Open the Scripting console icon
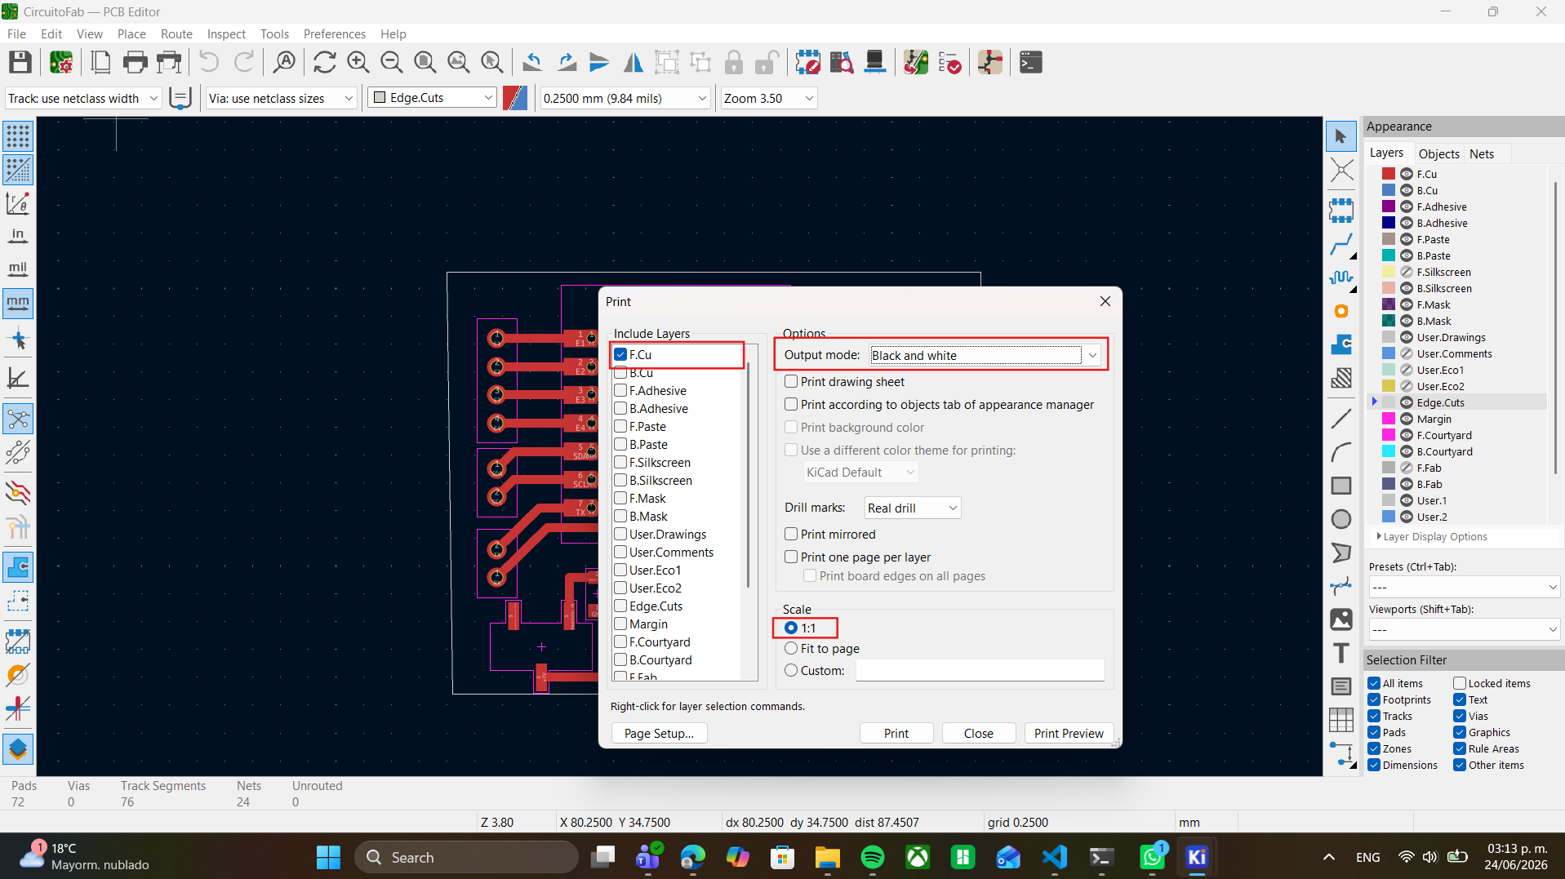Viewport: 1565px width, 879px height. [x=1031, y=62]
